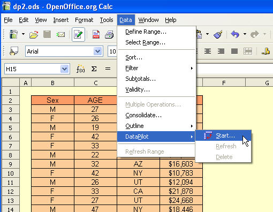The image size is (273, 212).
Task: Click the Undo arrow icon
Action: coord(235,34)
